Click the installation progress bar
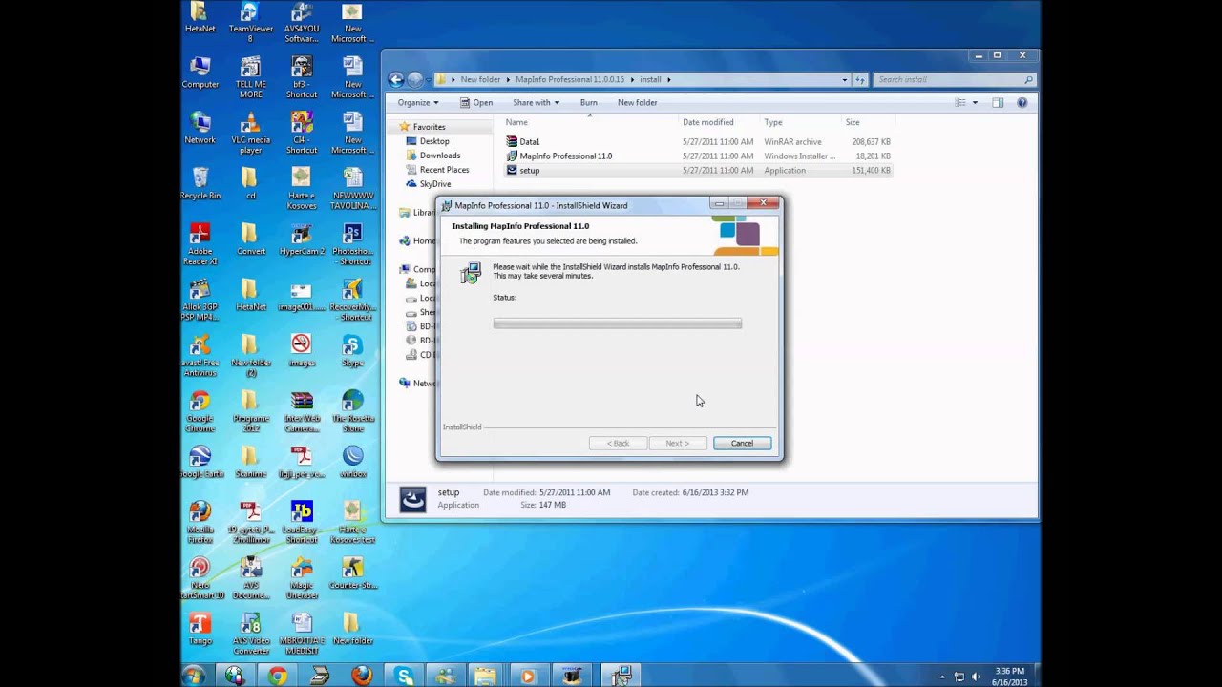 coord(617,323)
